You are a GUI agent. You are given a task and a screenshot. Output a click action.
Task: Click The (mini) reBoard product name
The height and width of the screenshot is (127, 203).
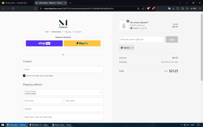pos(139,23)
